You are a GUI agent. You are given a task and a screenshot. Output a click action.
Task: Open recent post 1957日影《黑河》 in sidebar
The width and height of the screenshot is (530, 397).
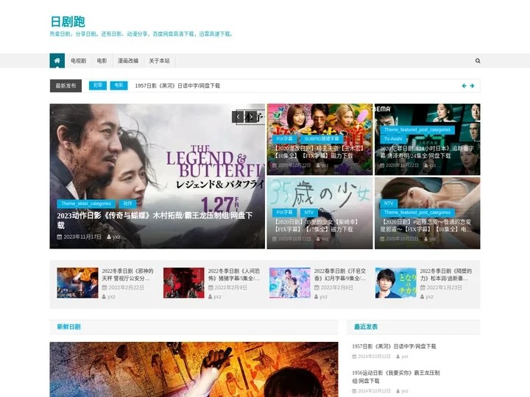[394, 346]
